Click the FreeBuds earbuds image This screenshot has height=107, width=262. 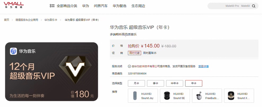point(199,96)
